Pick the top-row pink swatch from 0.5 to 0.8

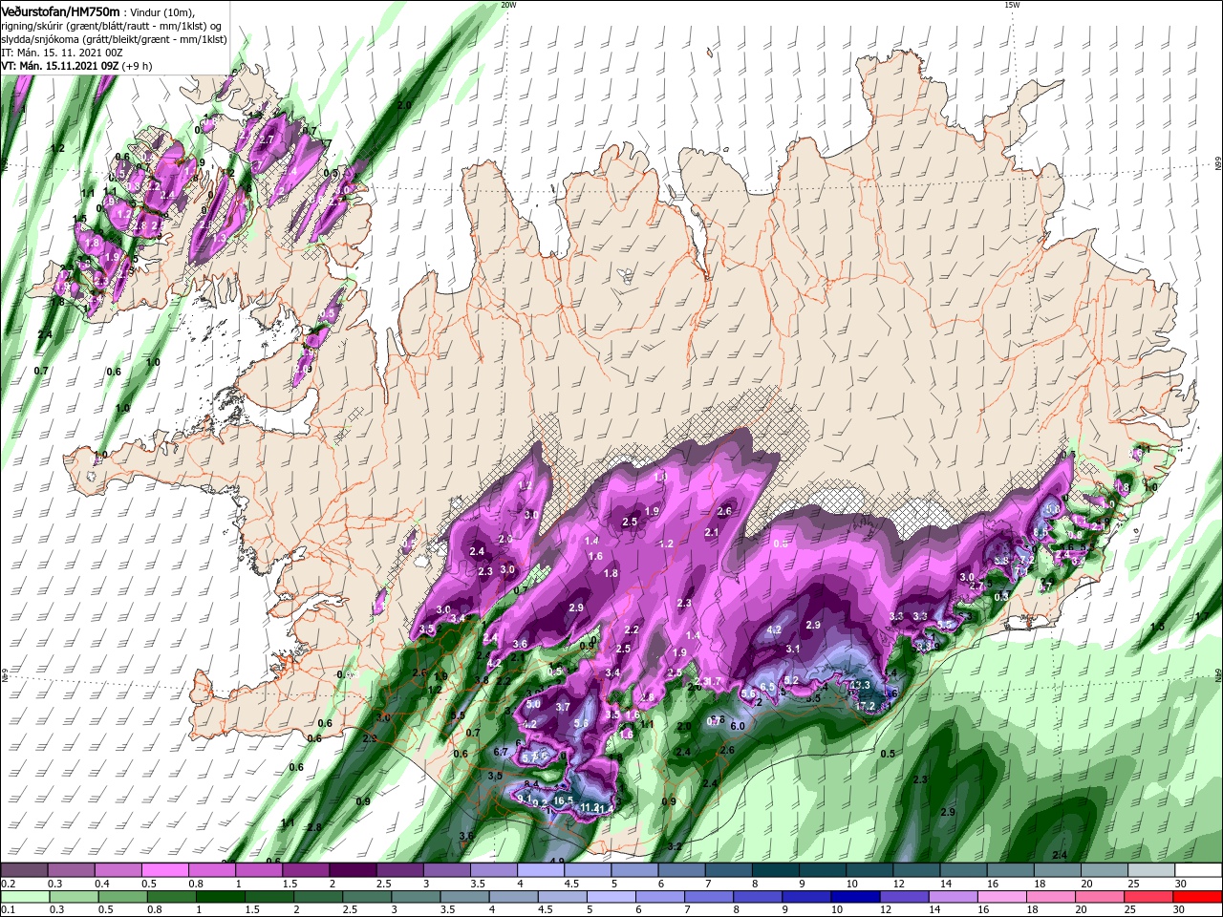pyautogui.click(x=163, y=870)
